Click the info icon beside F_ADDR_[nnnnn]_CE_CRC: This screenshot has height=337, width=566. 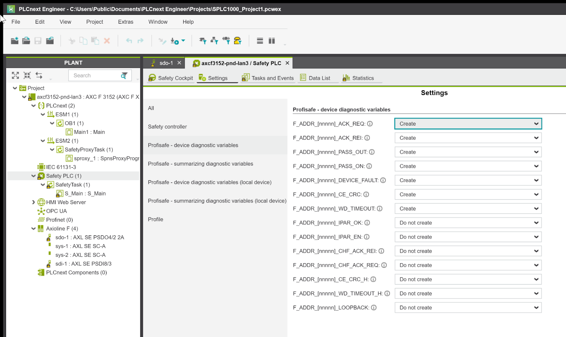tap(366, 194)
